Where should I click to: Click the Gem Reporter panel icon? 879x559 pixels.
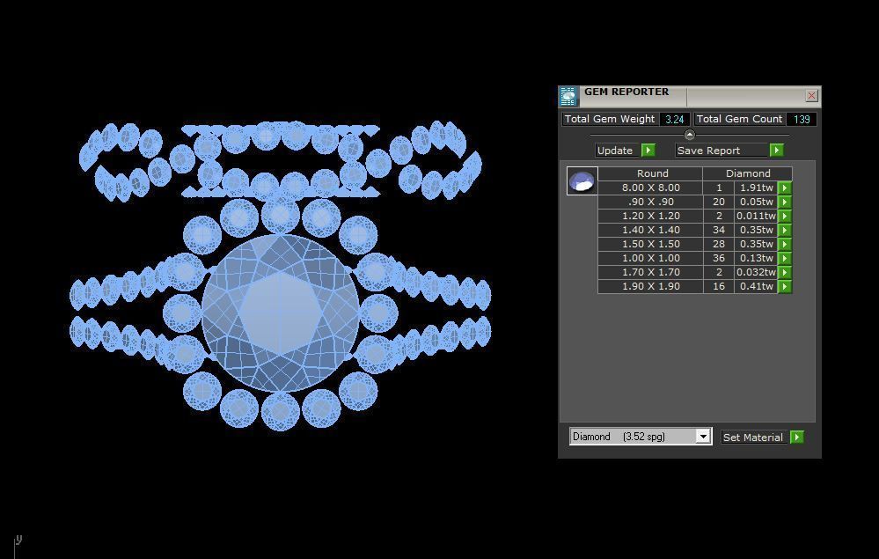[568, 97]
